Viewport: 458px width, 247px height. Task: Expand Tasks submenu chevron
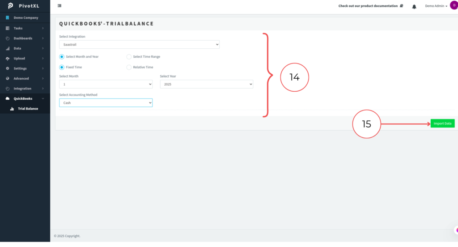[x=43, y=28]
